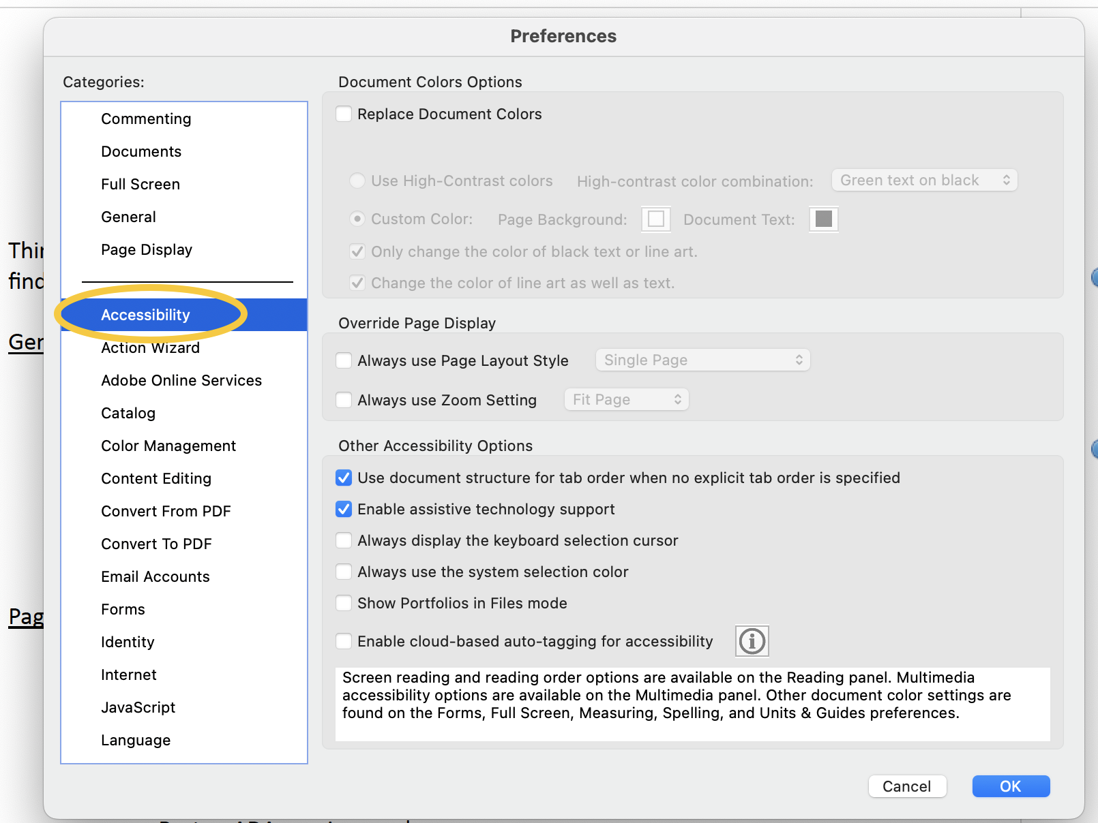Screen dimensions: 1098x823
Task: Toggle Always use the system selection color
Action: tap(344, 572)
